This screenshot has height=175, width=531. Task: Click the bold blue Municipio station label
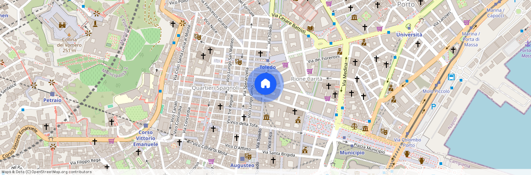[352, 153]
